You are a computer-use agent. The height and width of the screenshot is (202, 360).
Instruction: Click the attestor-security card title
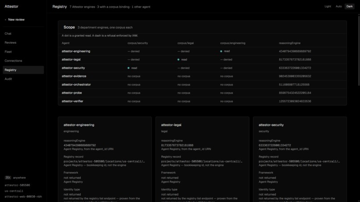[271, 125]
